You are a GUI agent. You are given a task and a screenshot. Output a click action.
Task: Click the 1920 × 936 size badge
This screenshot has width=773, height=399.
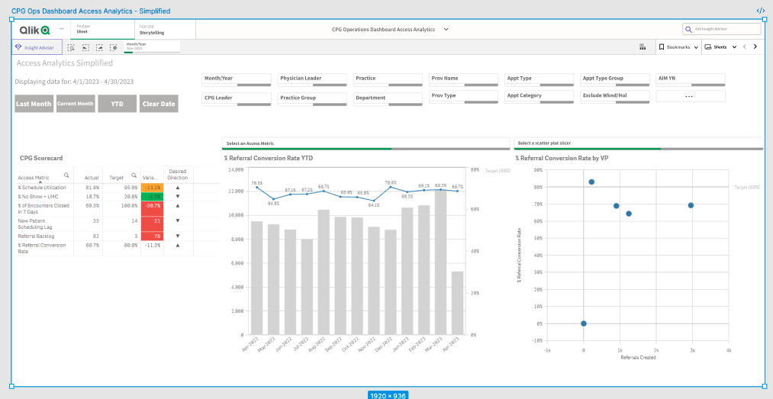(388, 395)
